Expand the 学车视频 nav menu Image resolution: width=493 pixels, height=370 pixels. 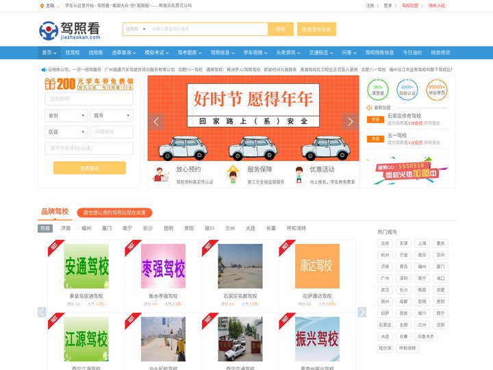[x=255, y=53]
